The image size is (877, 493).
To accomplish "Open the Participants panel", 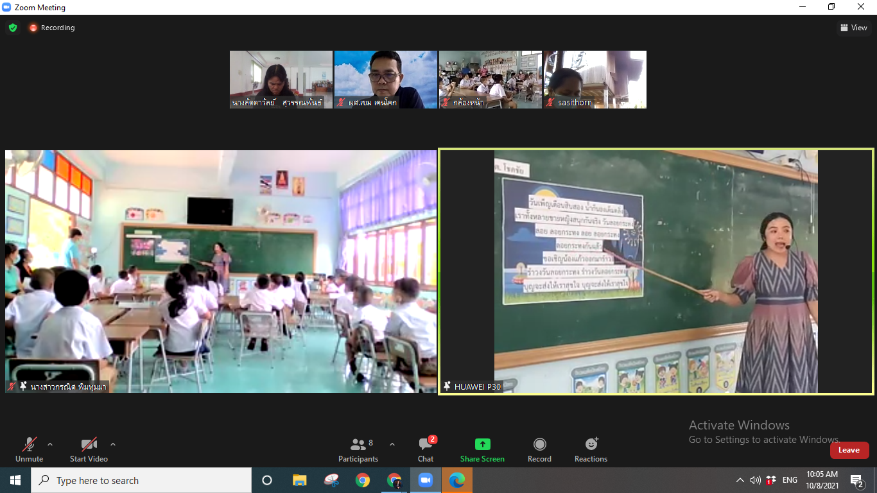I will pos(358,449).
